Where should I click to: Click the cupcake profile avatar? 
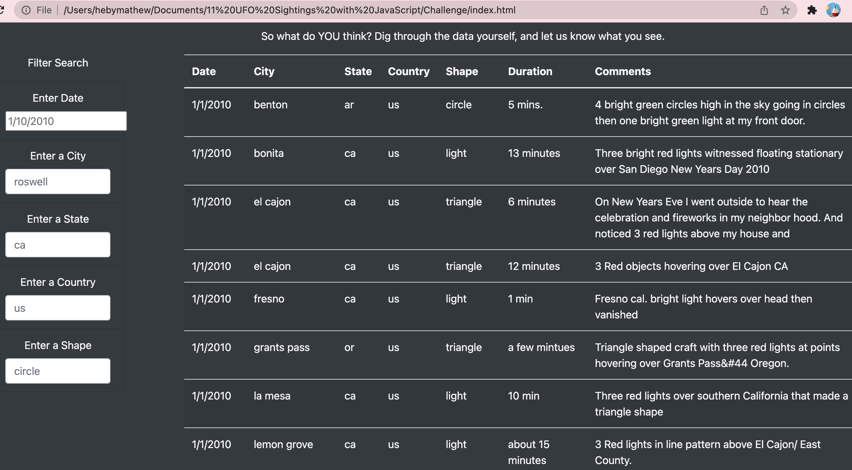pyautogui.click(x=835, y=10)
